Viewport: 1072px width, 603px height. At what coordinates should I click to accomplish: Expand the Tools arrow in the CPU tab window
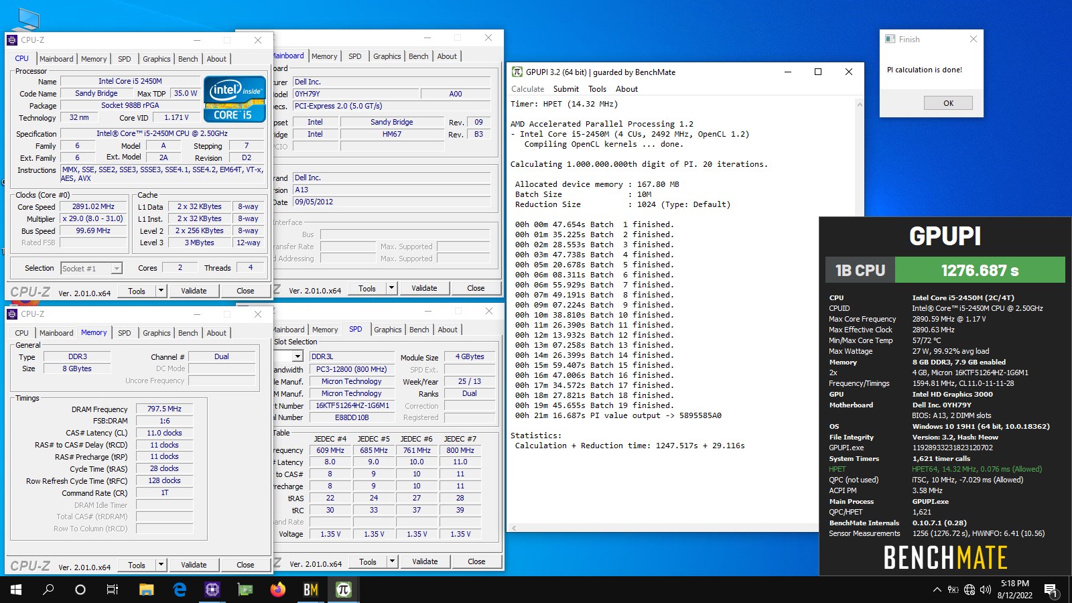coord(161,291)
